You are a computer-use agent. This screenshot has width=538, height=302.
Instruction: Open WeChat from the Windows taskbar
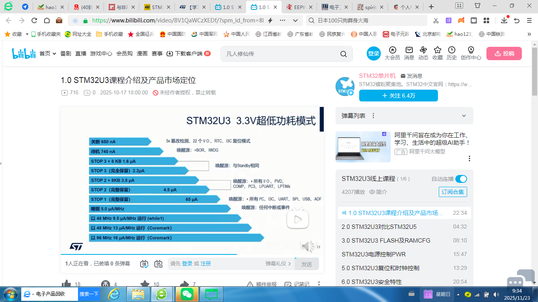(x=187, y=294)
